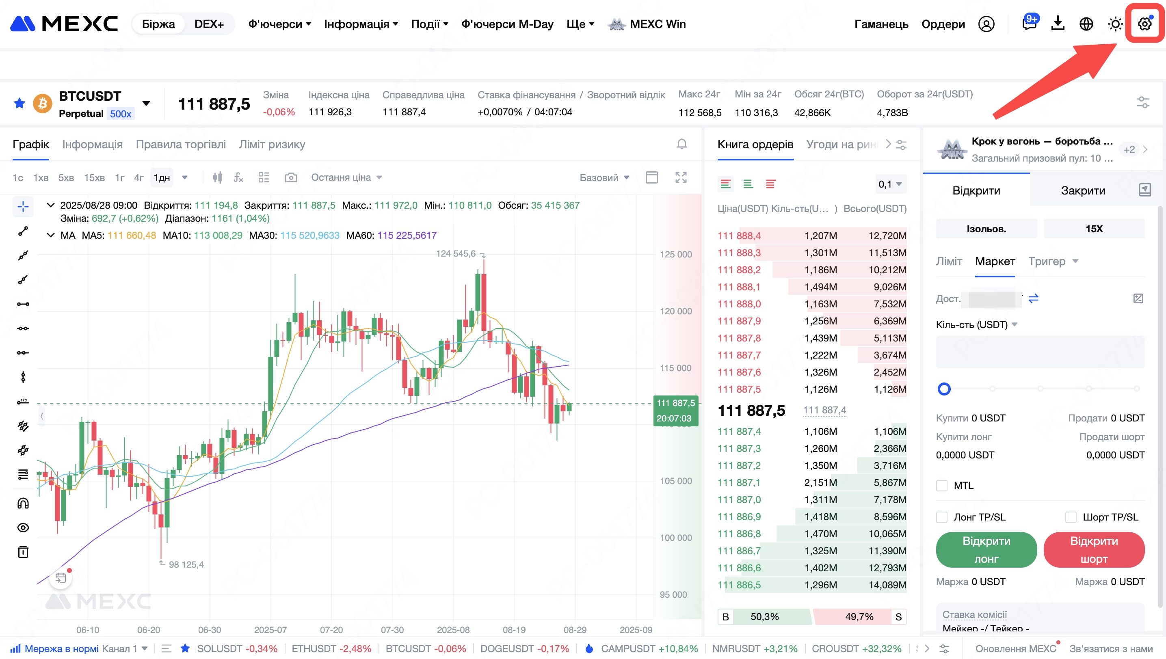Toggle light theme sun icon

pyautogui.click(x=1115, y=24)
